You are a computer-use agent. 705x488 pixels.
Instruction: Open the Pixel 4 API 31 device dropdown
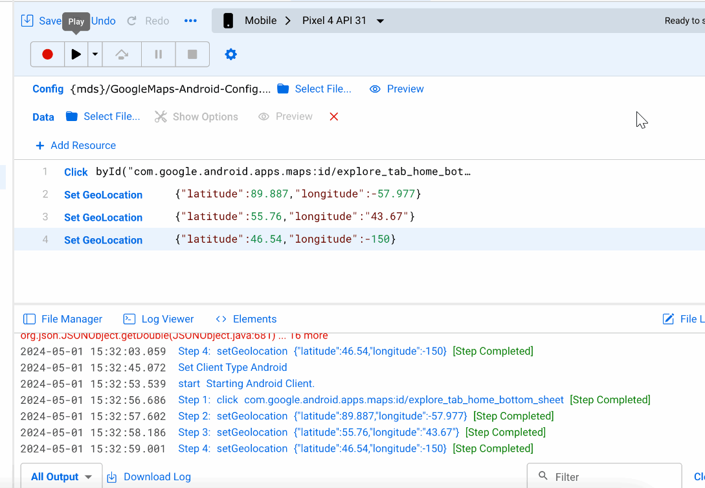(x=343, y=21)
